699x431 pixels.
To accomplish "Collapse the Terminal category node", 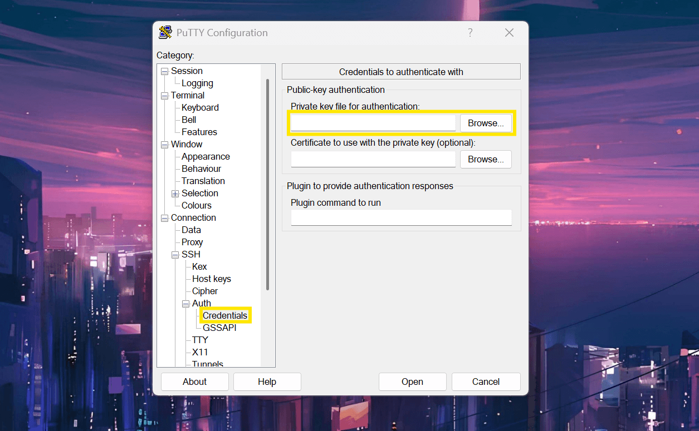I will (x=164, y=96).
